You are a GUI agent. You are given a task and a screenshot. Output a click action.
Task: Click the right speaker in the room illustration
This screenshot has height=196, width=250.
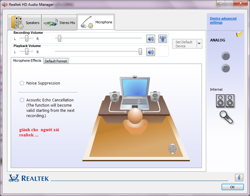pyautogui.click(x=155, y=96)
